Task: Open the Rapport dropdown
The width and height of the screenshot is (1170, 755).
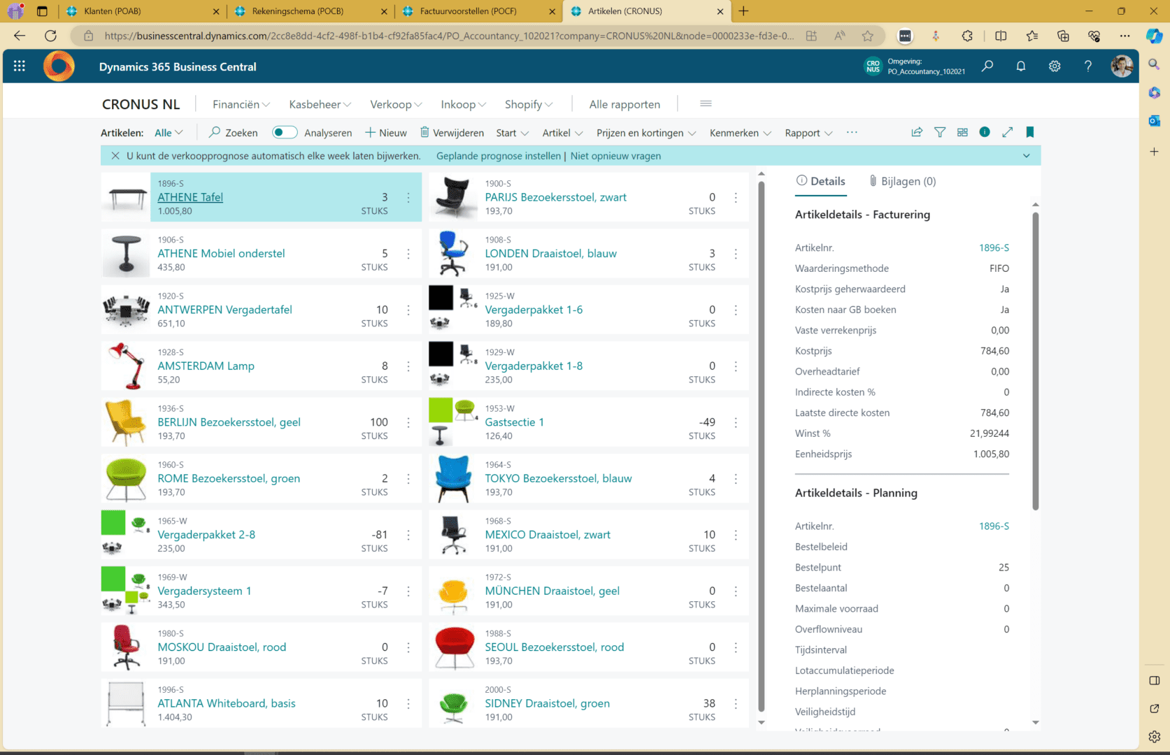Action: pos(808,133)
